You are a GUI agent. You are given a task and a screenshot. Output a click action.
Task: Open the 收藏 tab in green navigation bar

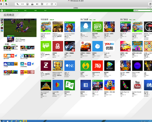click(x=35, y=11)
